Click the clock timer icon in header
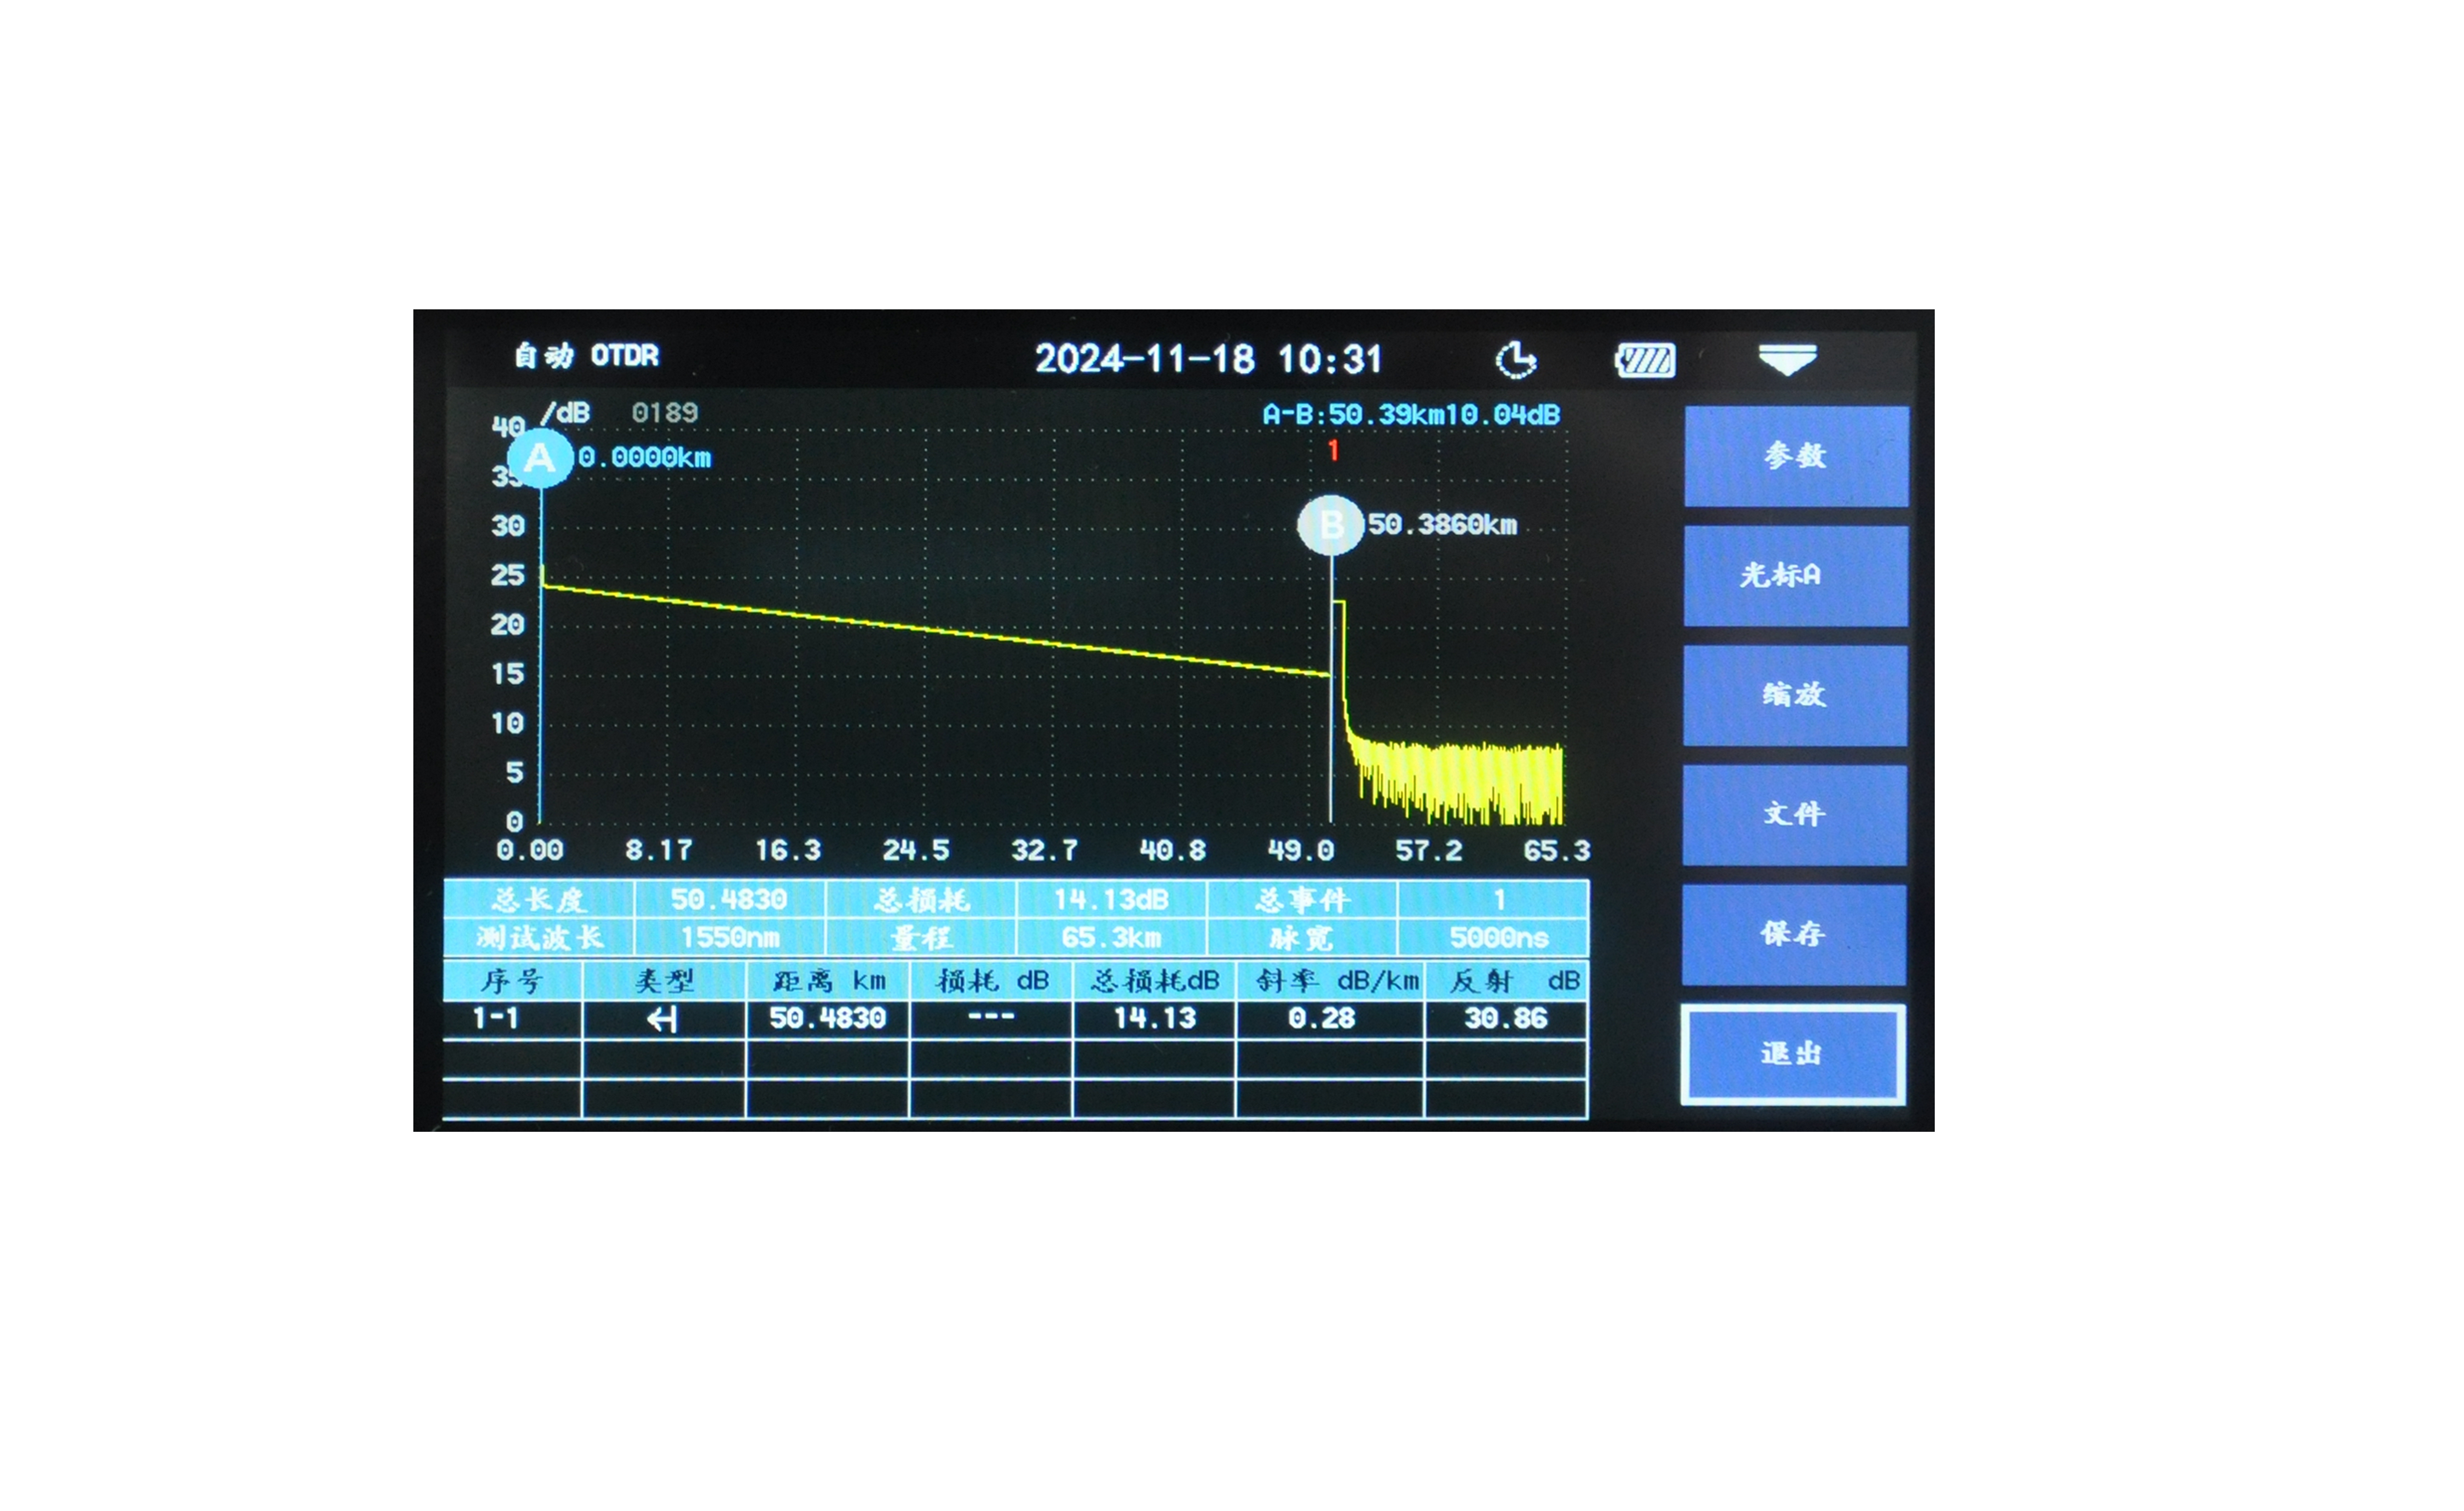The height and width of the screenshot is (1511, 2464). pyautogui.click(x=1516, y=360)
